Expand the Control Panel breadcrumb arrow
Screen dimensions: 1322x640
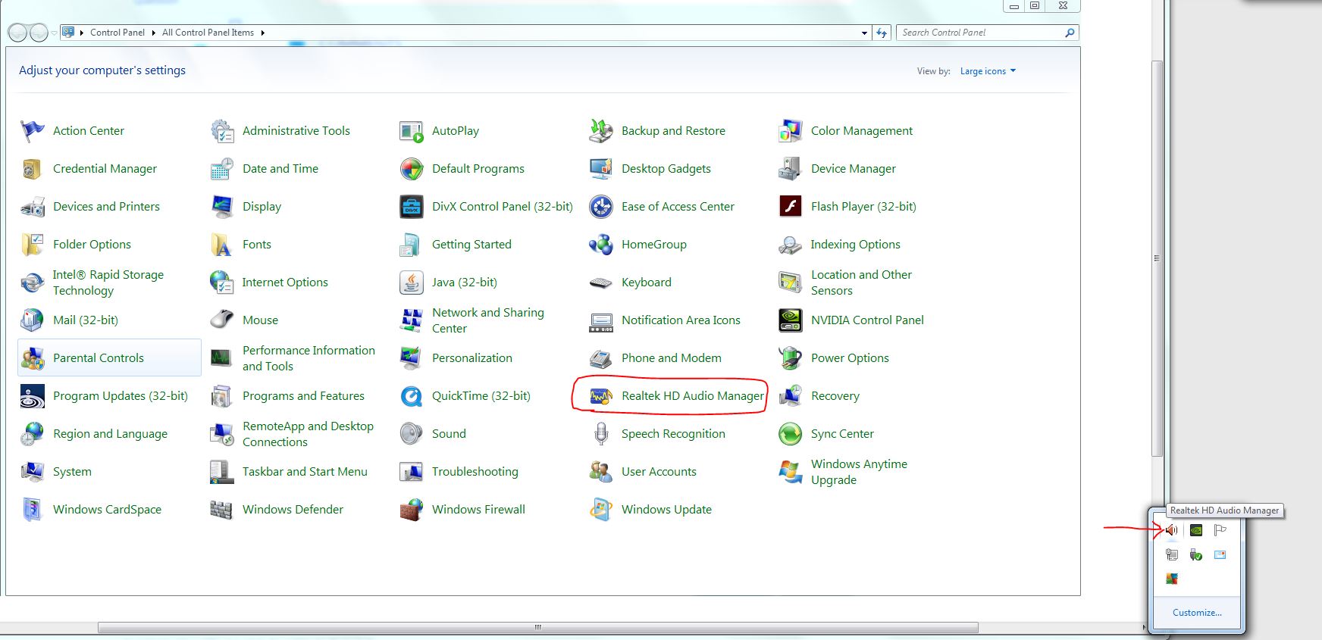154,33
